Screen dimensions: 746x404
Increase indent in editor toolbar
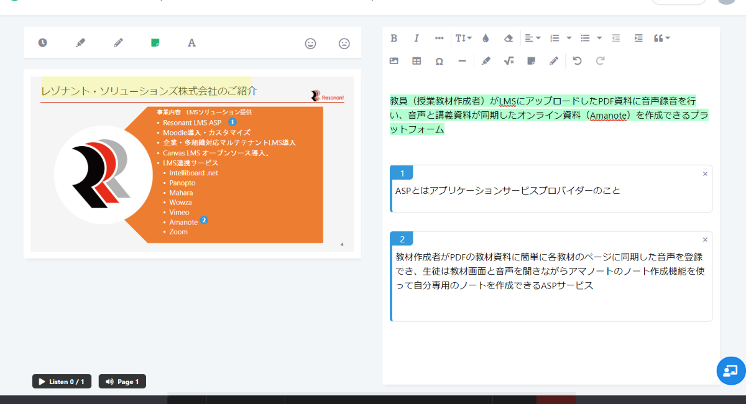coord(638,38)
